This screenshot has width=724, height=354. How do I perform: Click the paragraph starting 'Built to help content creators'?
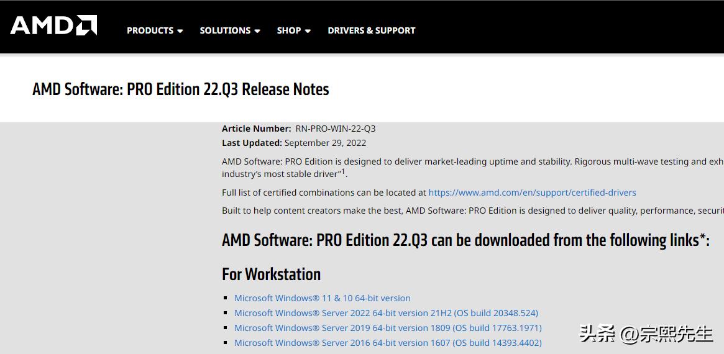(473, 211)
